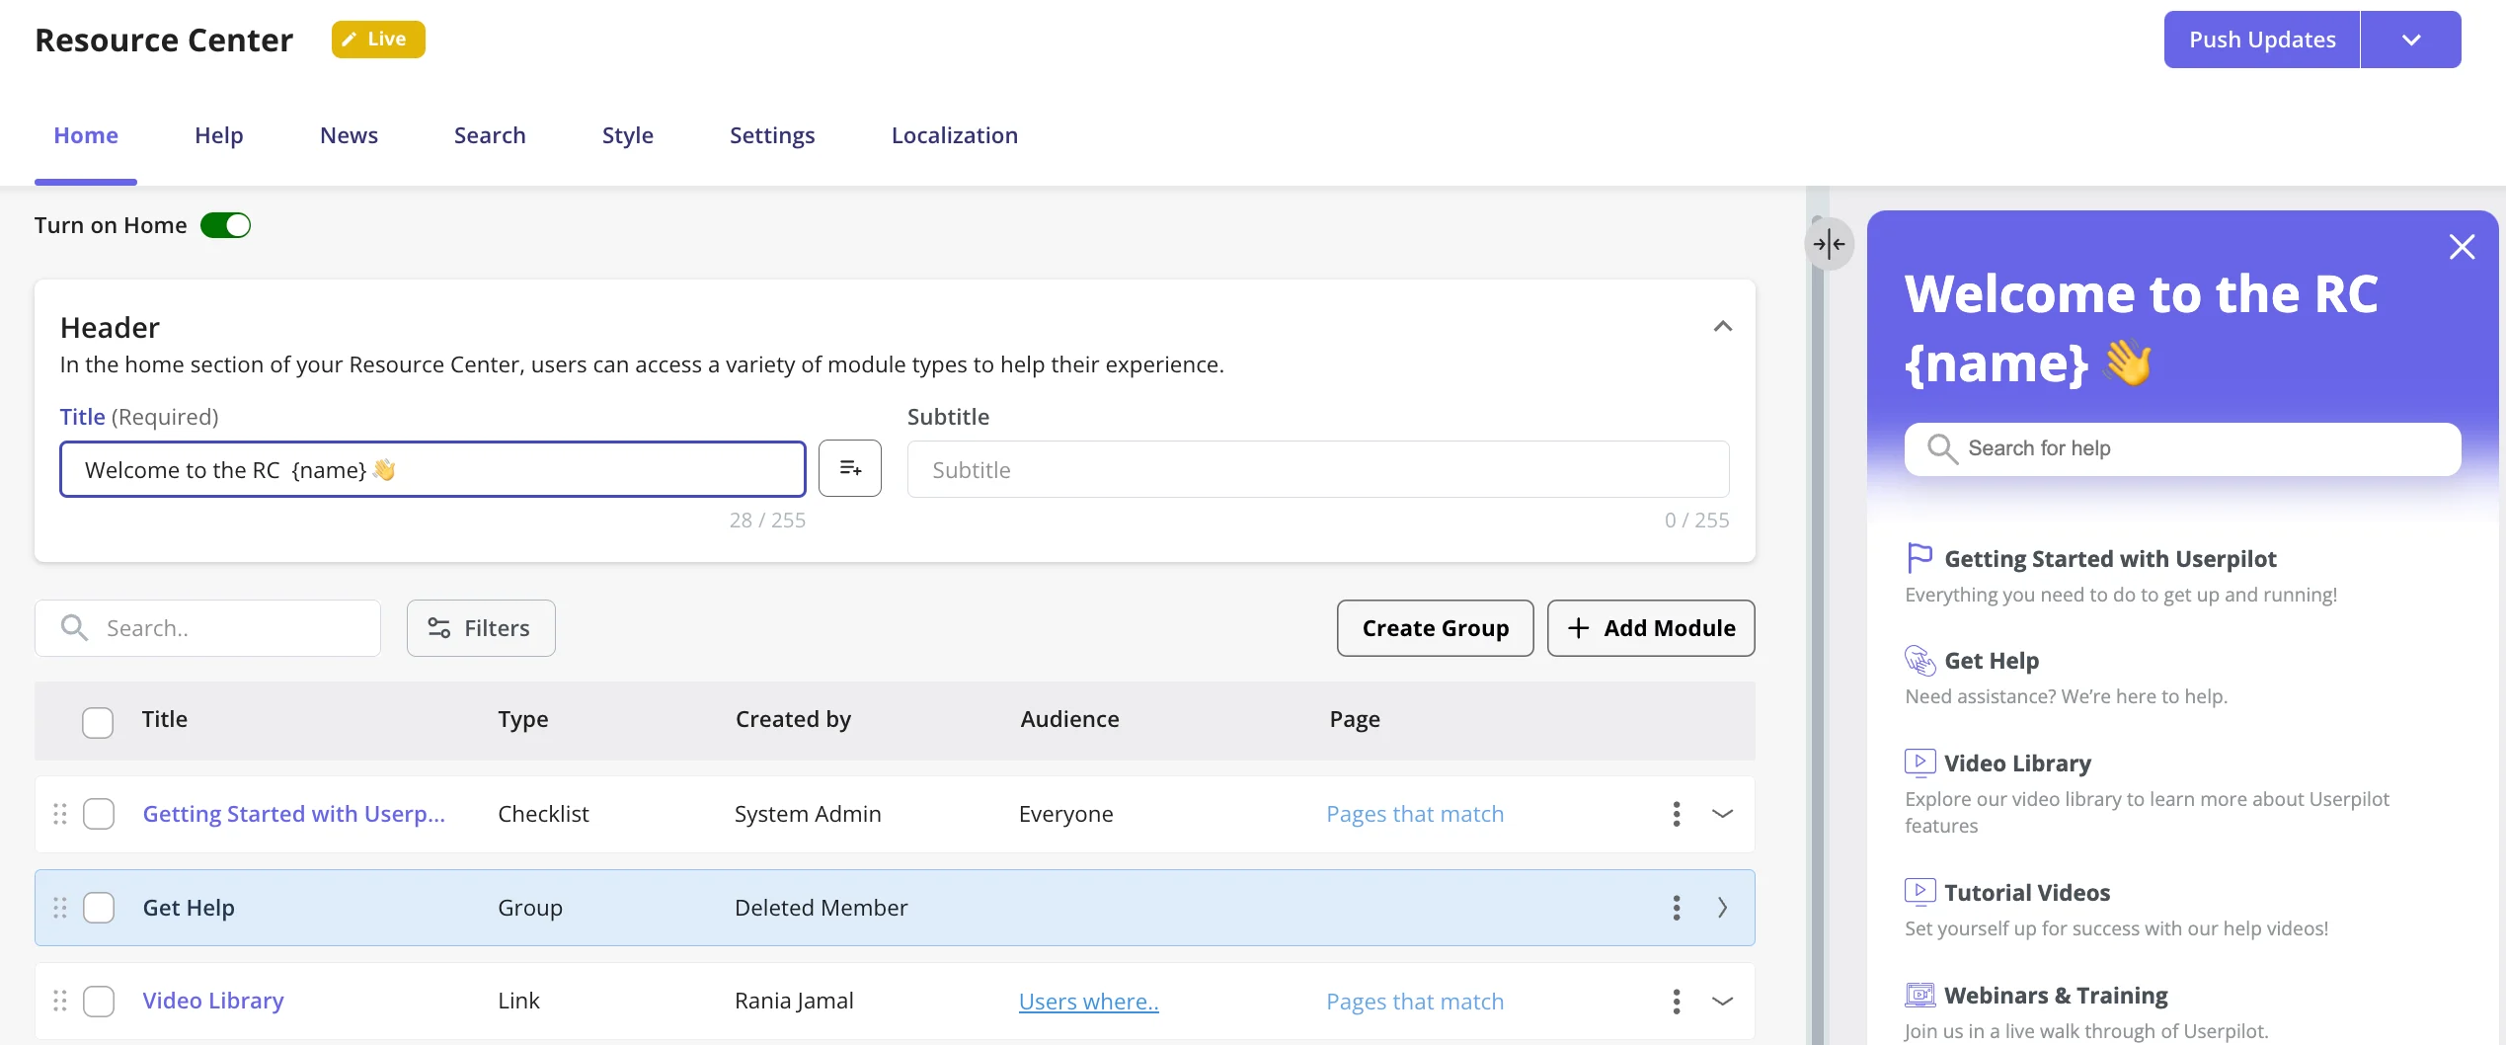This screenshot has width=2506, height=1045.
Task: Click the module Search.. input field
Action: [207, 628]
